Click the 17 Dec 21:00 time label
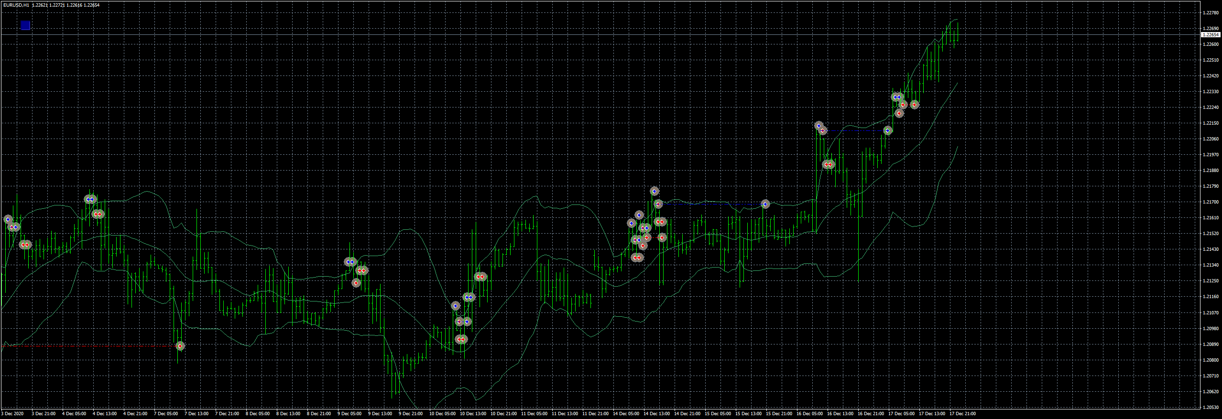Viewport: 1222px width, 419px height. [962, 414]
